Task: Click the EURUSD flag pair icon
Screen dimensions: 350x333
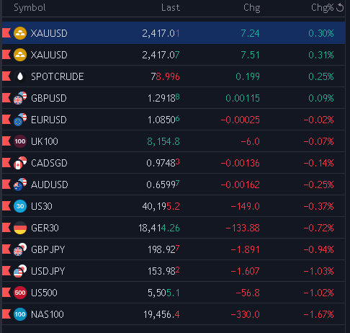Action: coord(20,120)
